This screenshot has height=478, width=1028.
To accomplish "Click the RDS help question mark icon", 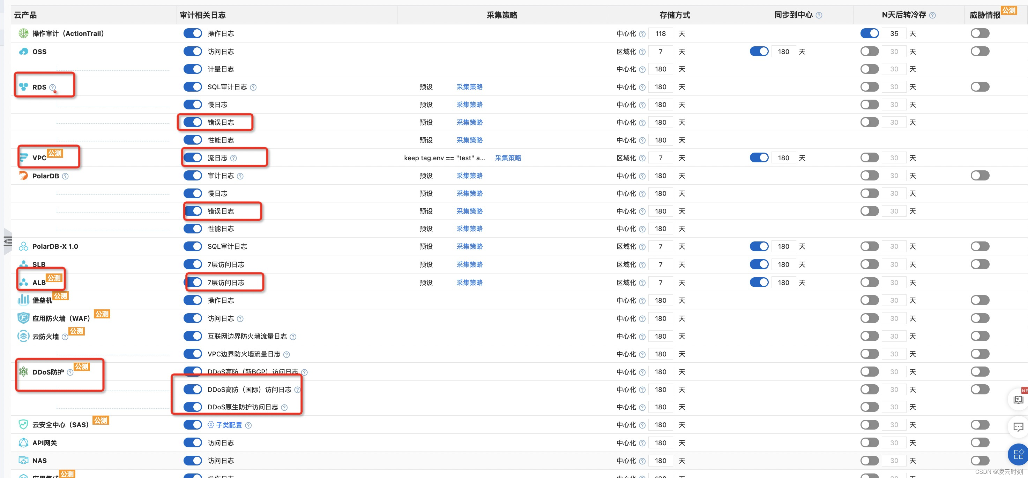I will click(52, 87).
